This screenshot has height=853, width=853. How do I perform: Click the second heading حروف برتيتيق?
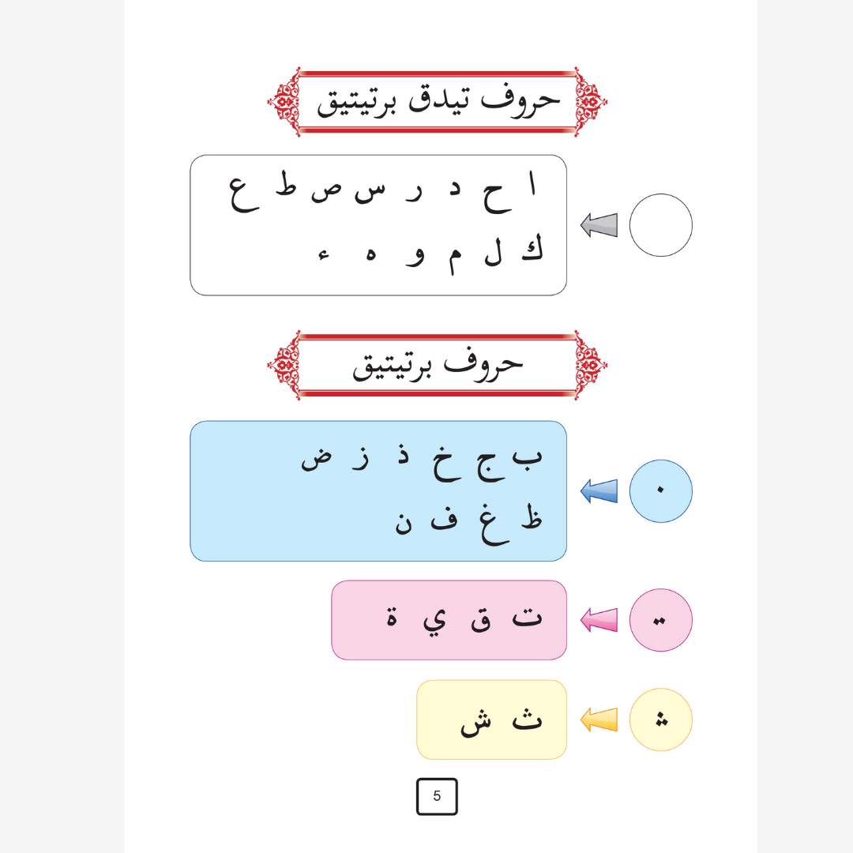tap(438, 363)
